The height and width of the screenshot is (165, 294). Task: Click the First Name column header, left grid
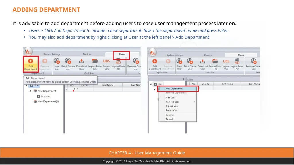coord(108,85)
